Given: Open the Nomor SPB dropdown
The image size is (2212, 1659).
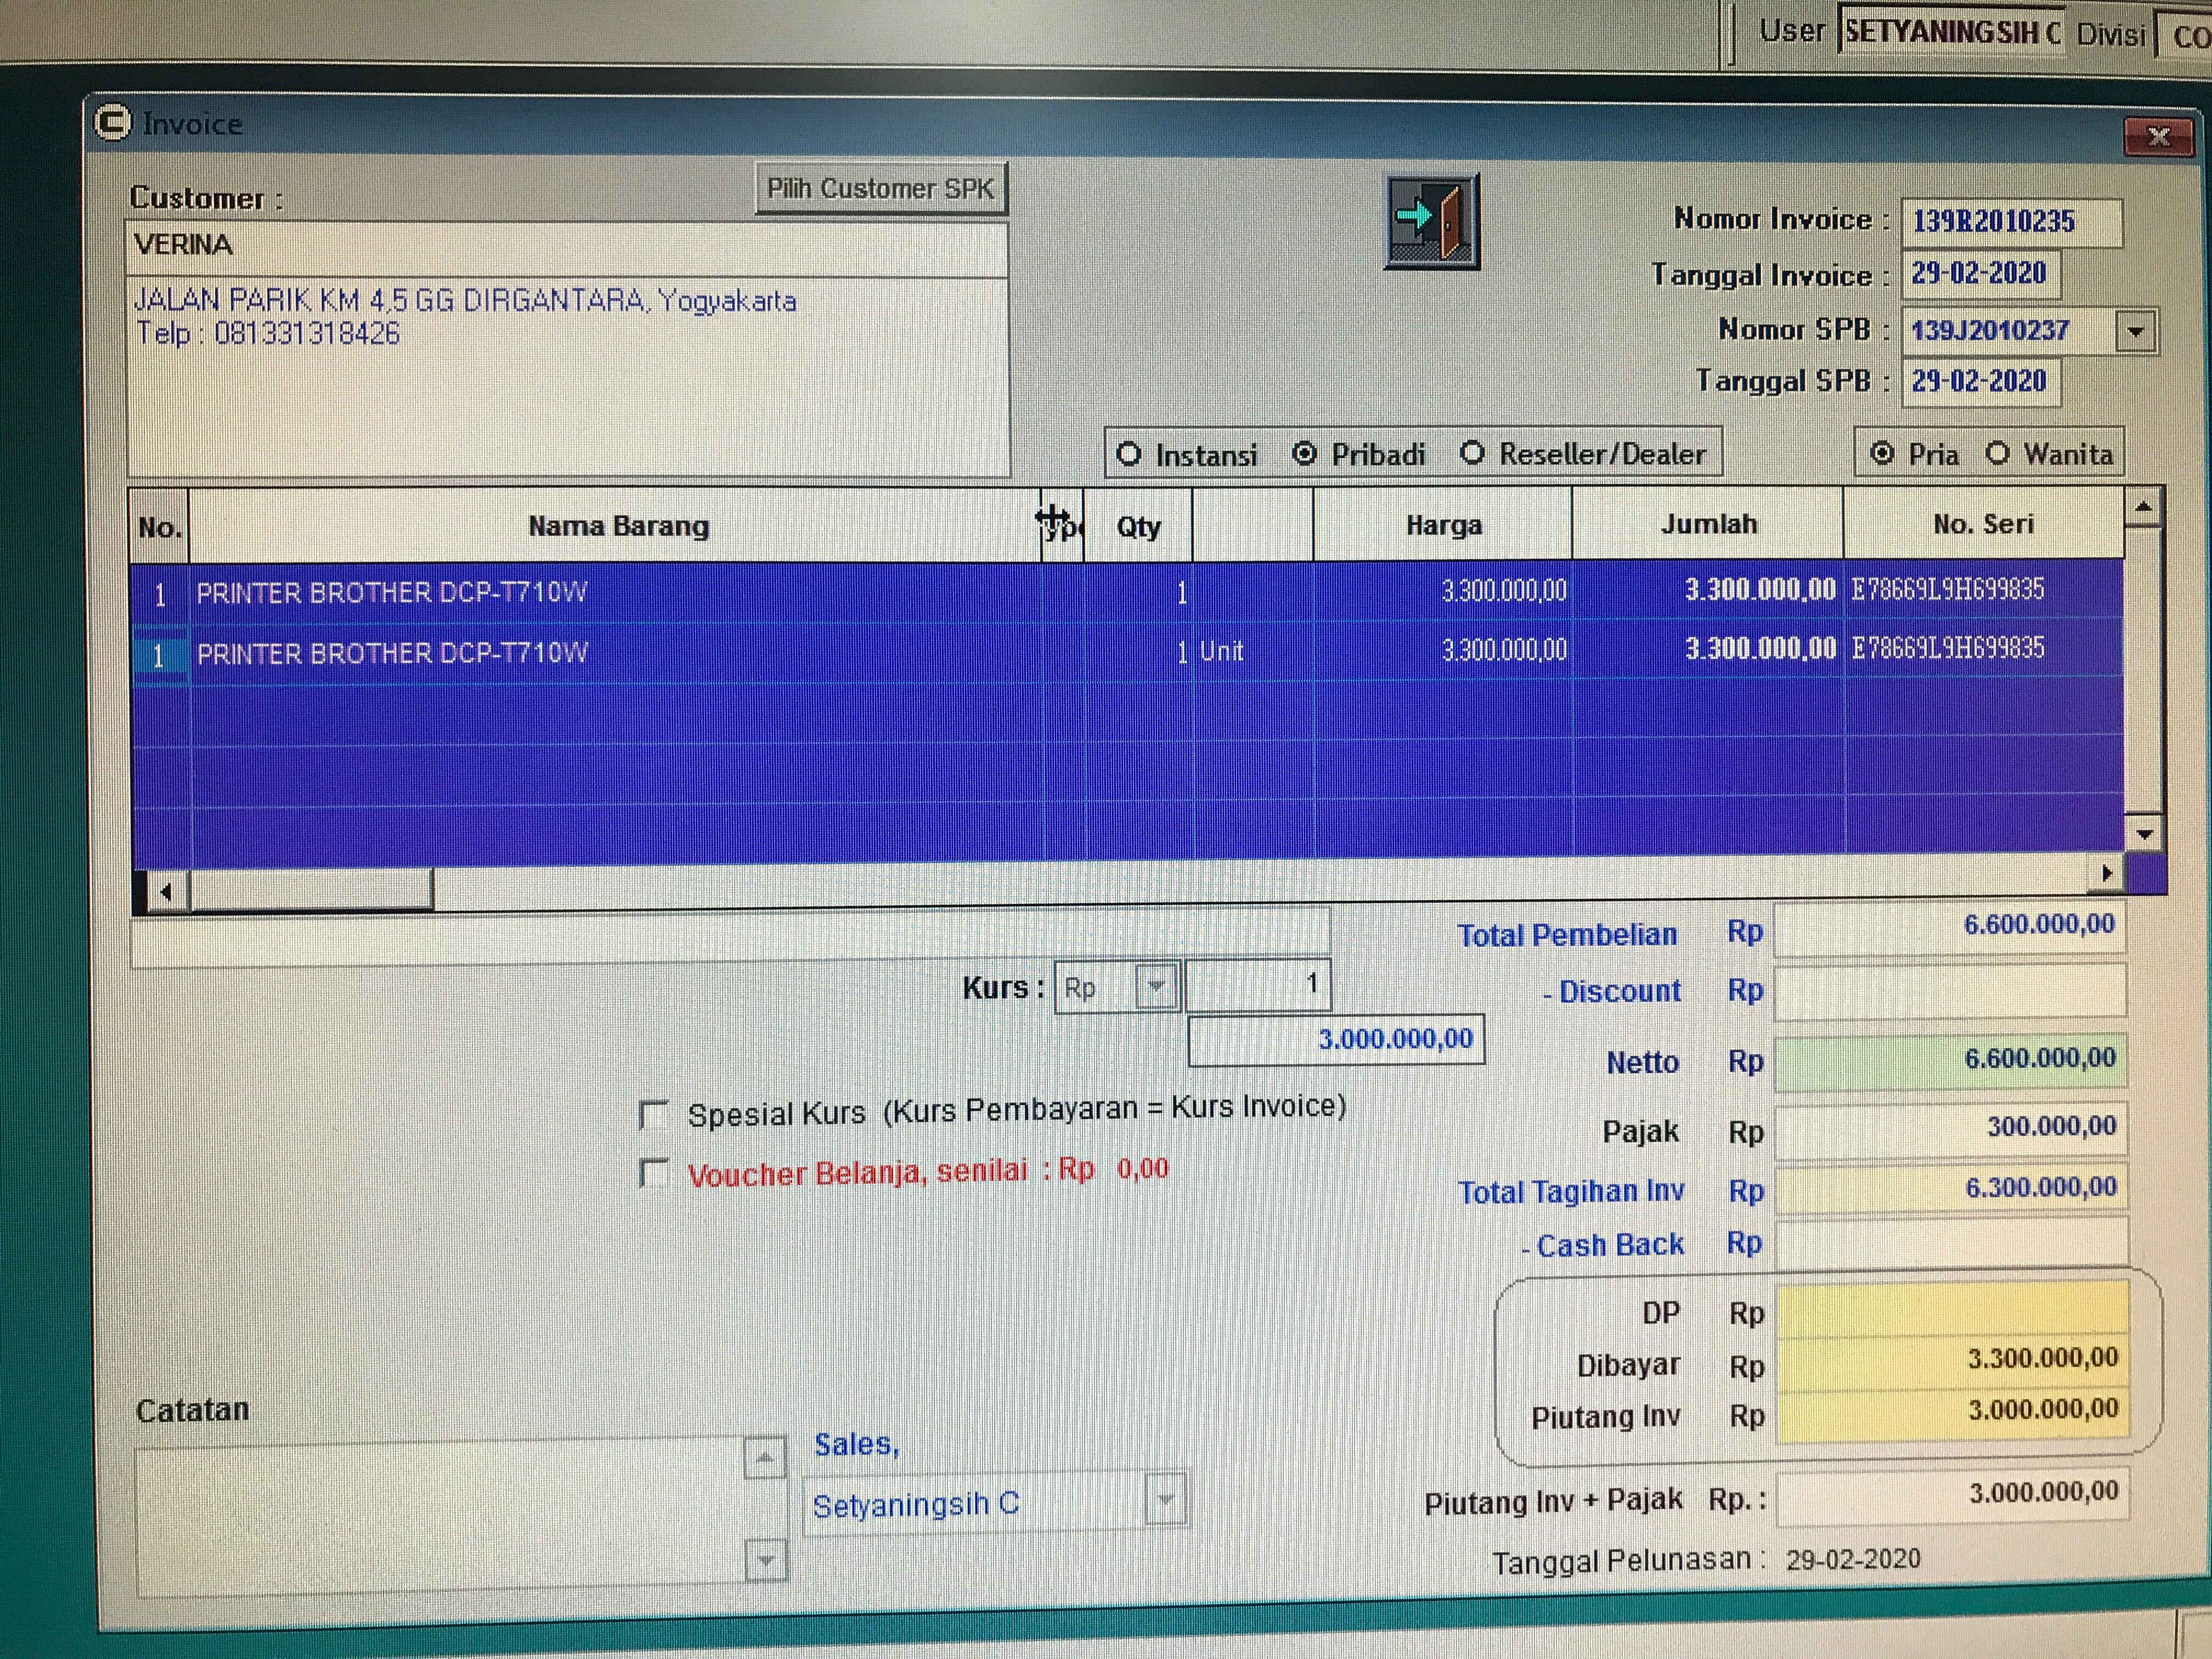Looking at the screenshot, I should click(x=2135, y=331).
